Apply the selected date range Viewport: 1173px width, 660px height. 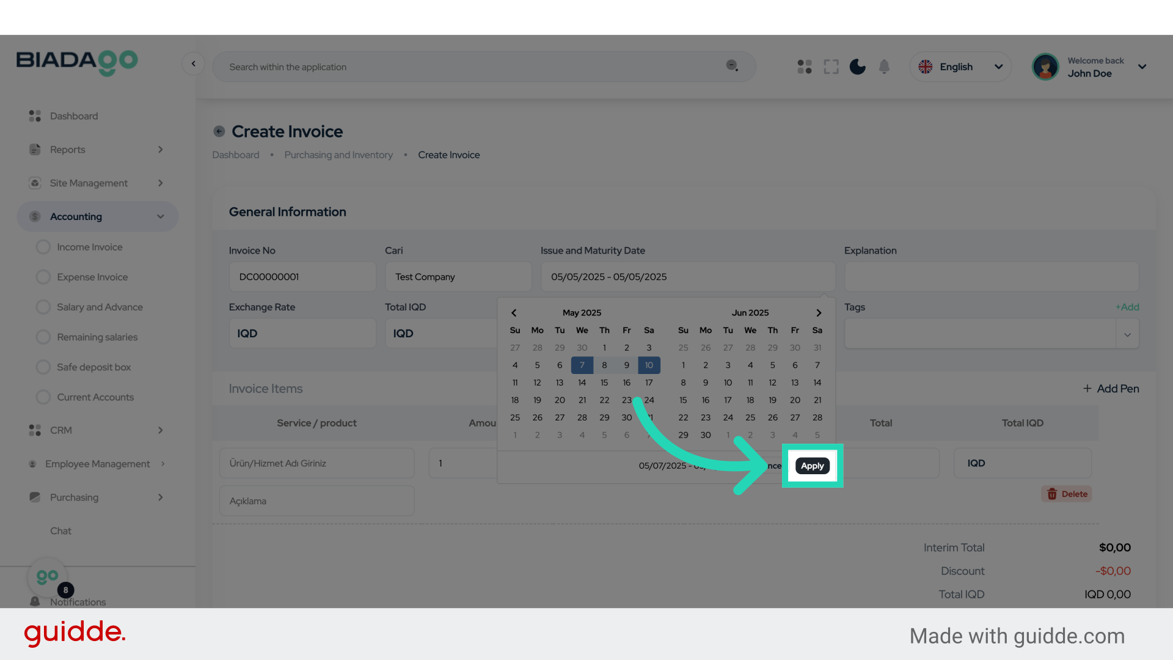tap(812, 466)
